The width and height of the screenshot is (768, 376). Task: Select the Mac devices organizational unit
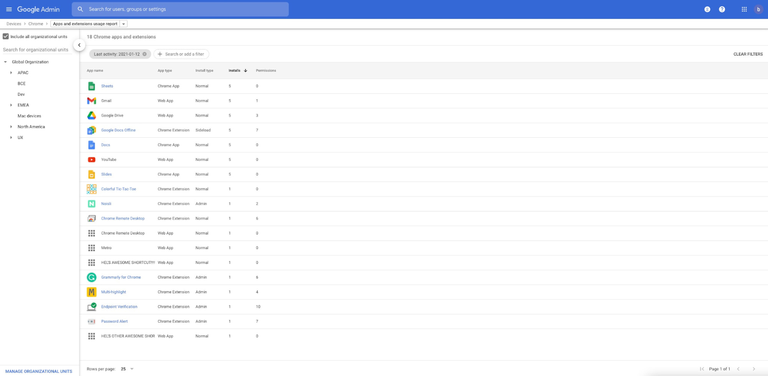[29, 116]
